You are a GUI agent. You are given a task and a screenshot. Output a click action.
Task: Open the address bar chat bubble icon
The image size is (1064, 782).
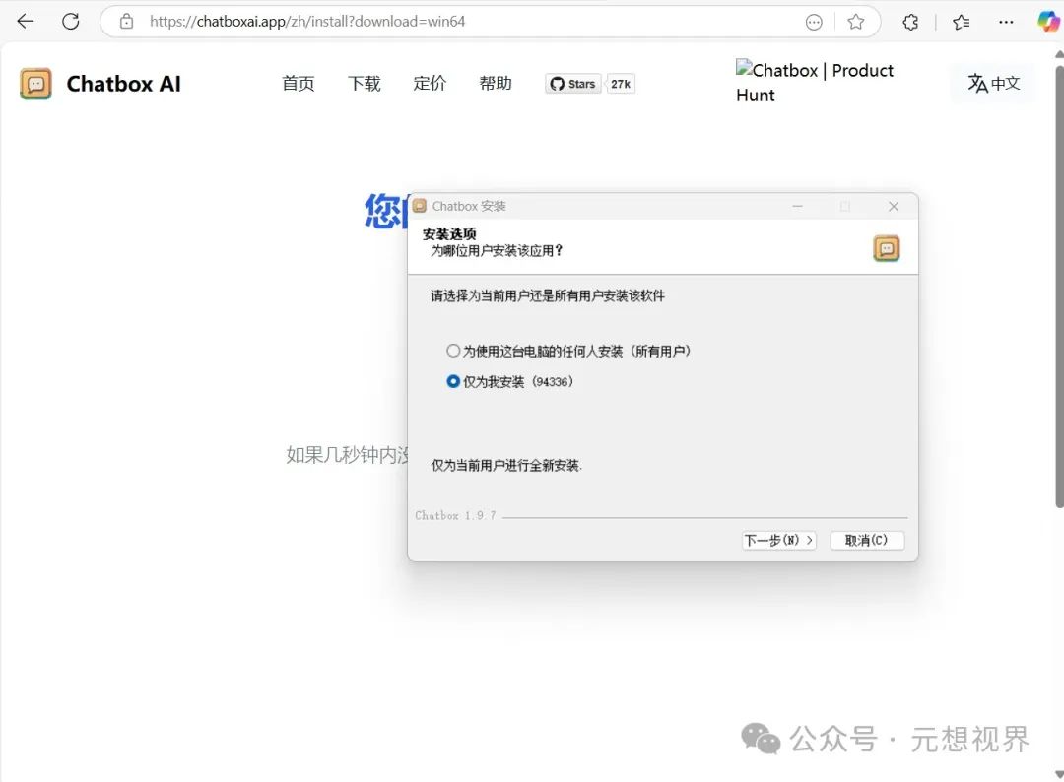point(814,22)
